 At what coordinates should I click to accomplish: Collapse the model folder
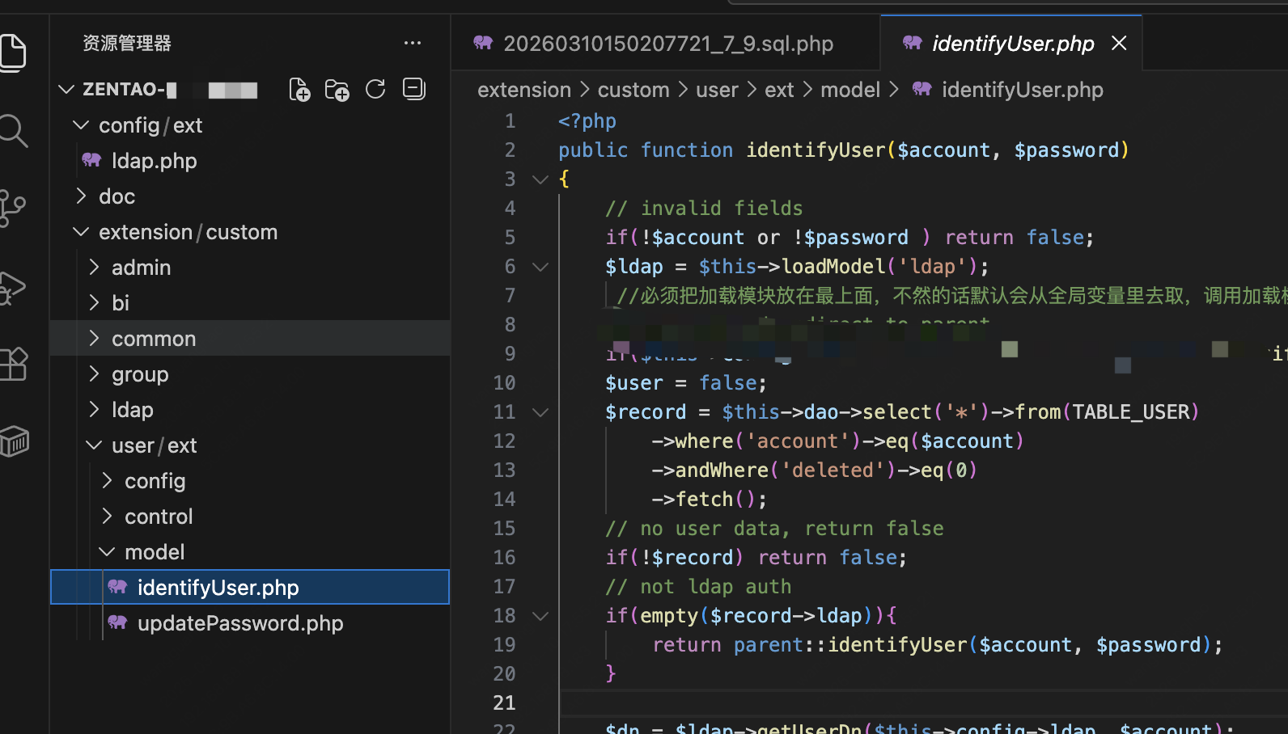(154, 552)
